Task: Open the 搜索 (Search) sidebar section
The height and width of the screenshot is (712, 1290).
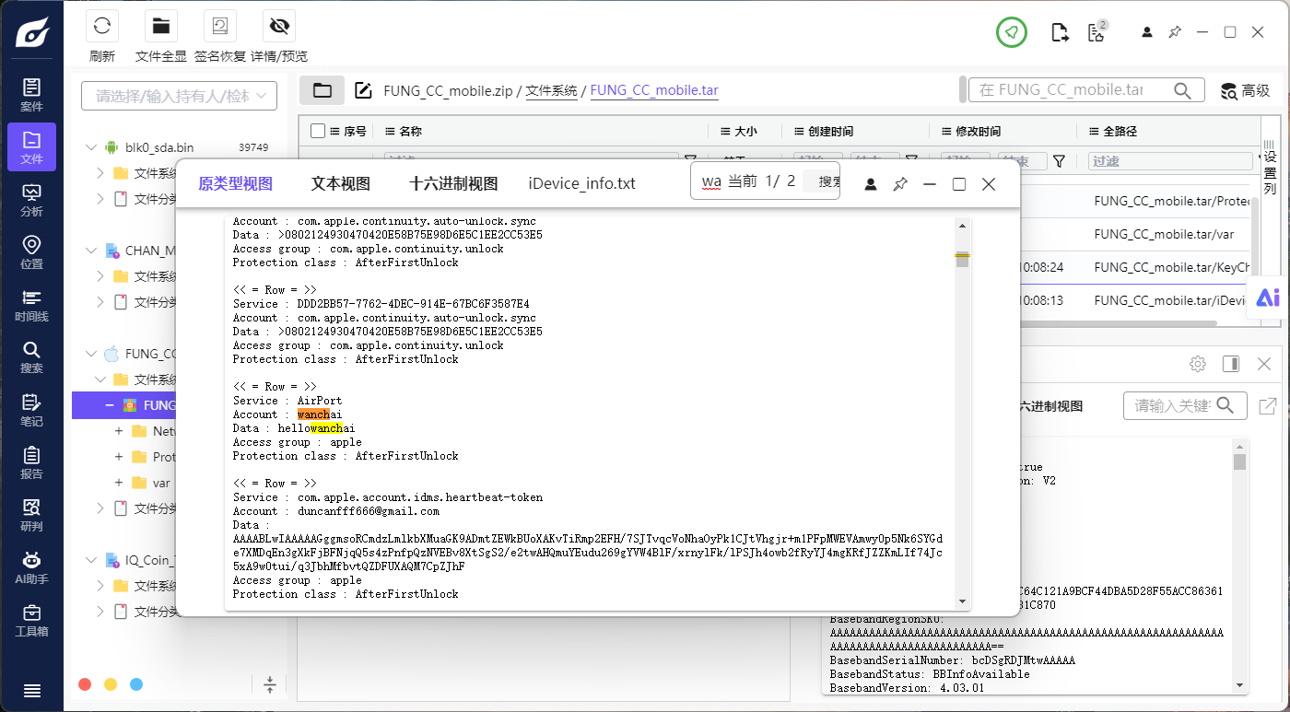Action: 31,357
